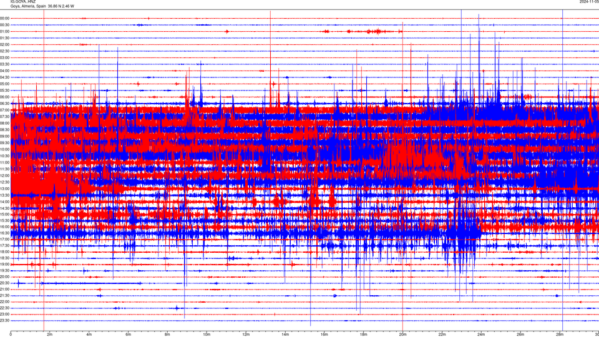
Task: Click the 21:00 time row label
Action: [x=4, y=289]
